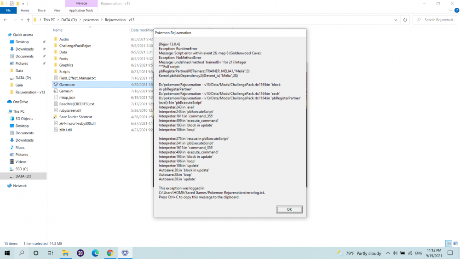Screen dimensions: 460x259
Task: Click 'This PC' in the address breadcrumb
Action: coord(49,20)
